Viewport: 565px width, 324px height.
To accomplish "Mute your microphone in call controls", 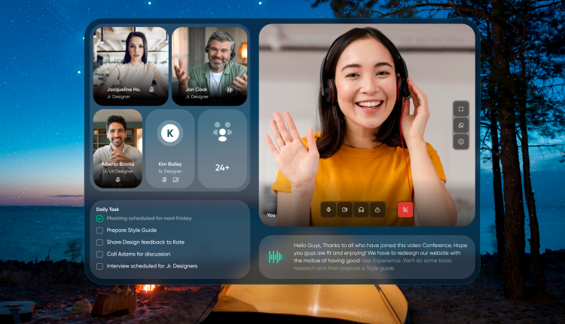I will (x=328, y=209).
